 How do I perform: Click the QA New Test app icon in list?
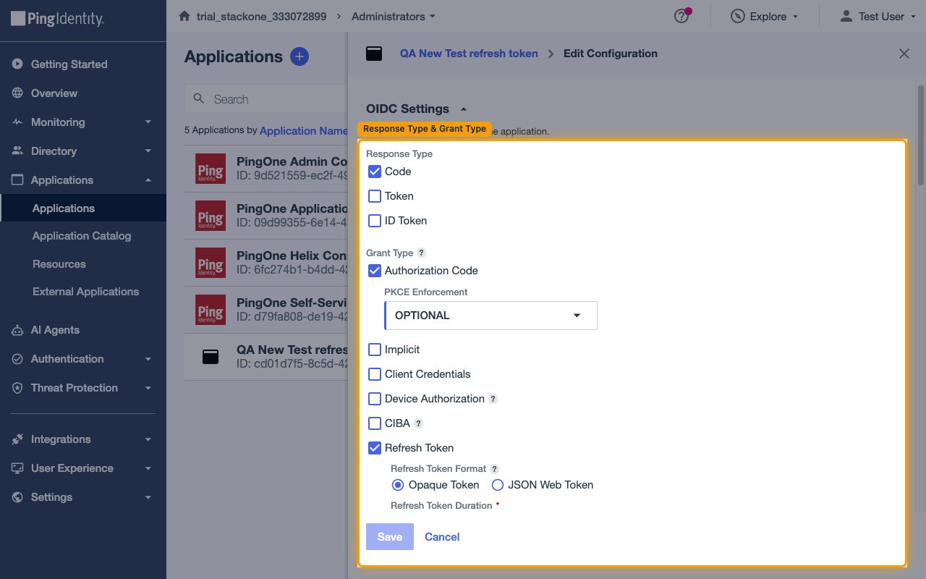211,357
